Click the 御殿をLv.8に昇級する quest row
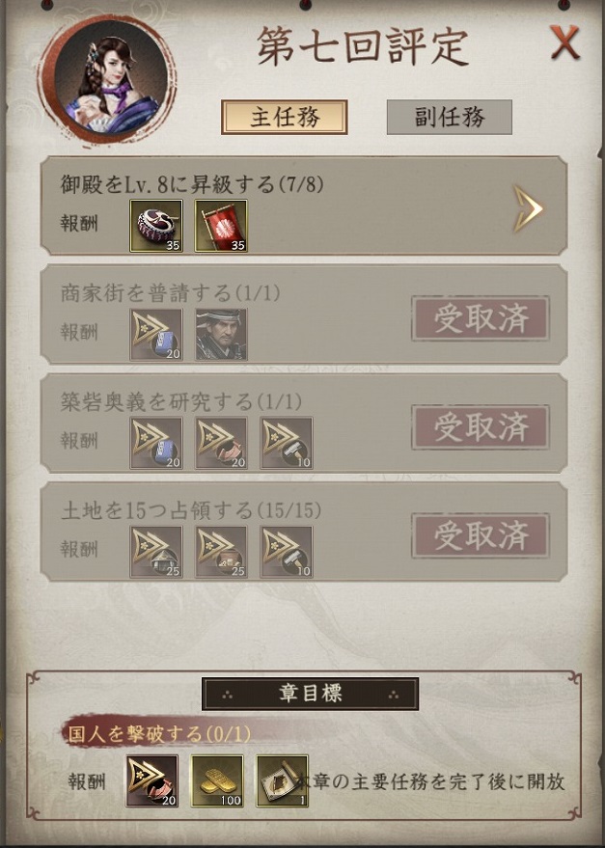Image resolution: width=605 pixels, height=848 pixels. tap(304, 205)
